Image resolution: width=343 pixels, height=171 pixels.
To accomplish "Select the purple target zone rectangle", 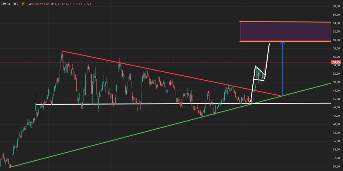I will pos(285,31).
